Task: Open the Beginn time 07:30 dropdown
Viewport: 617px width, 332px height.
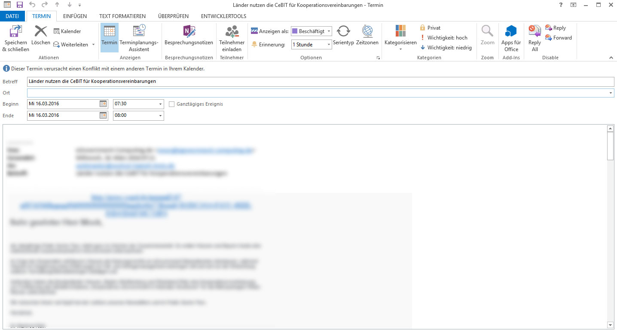Action: 160,104
